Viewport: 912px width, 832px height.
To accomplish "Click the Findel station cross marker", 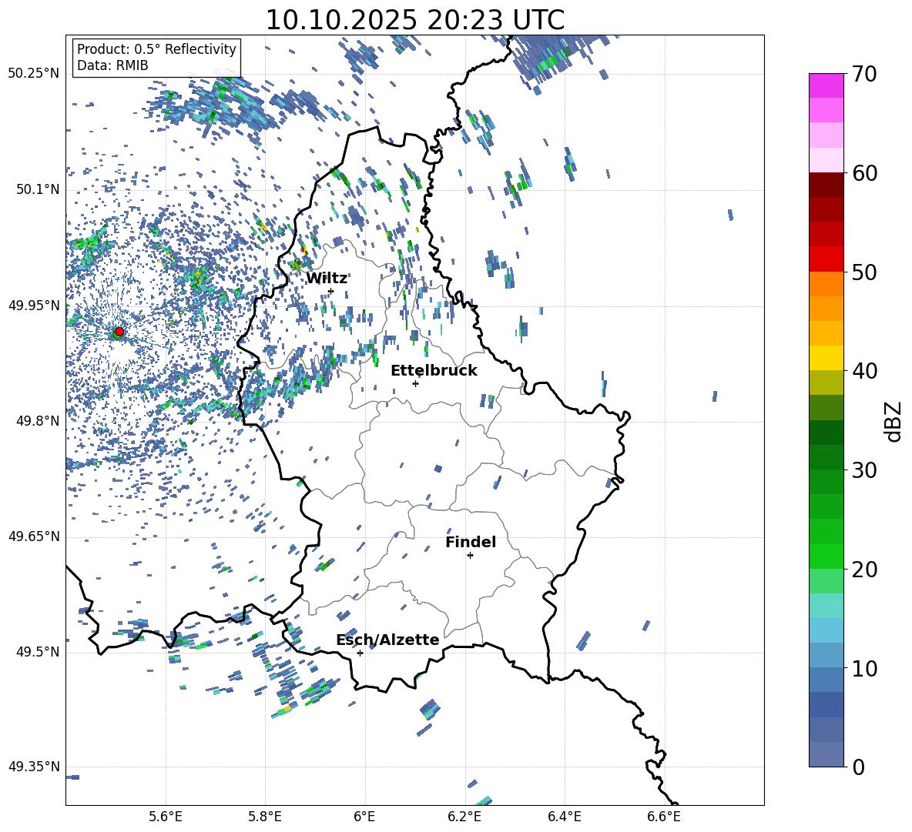I will (x=470, y=556).
